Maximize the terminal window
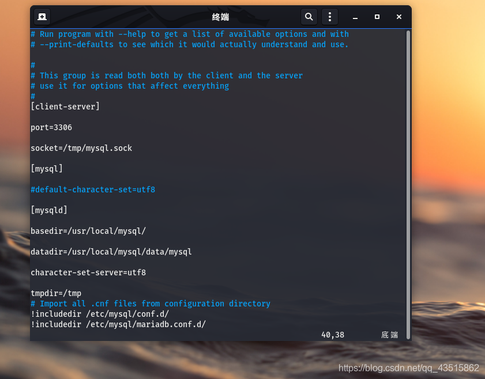This screenshot has height=379, width=485. [x=377, y=17]
